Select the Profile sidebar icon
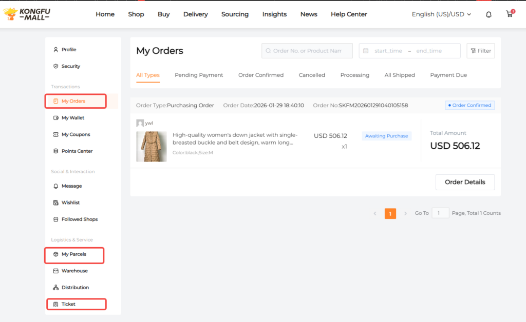The image size is (526, 322). tap(55, 49)
